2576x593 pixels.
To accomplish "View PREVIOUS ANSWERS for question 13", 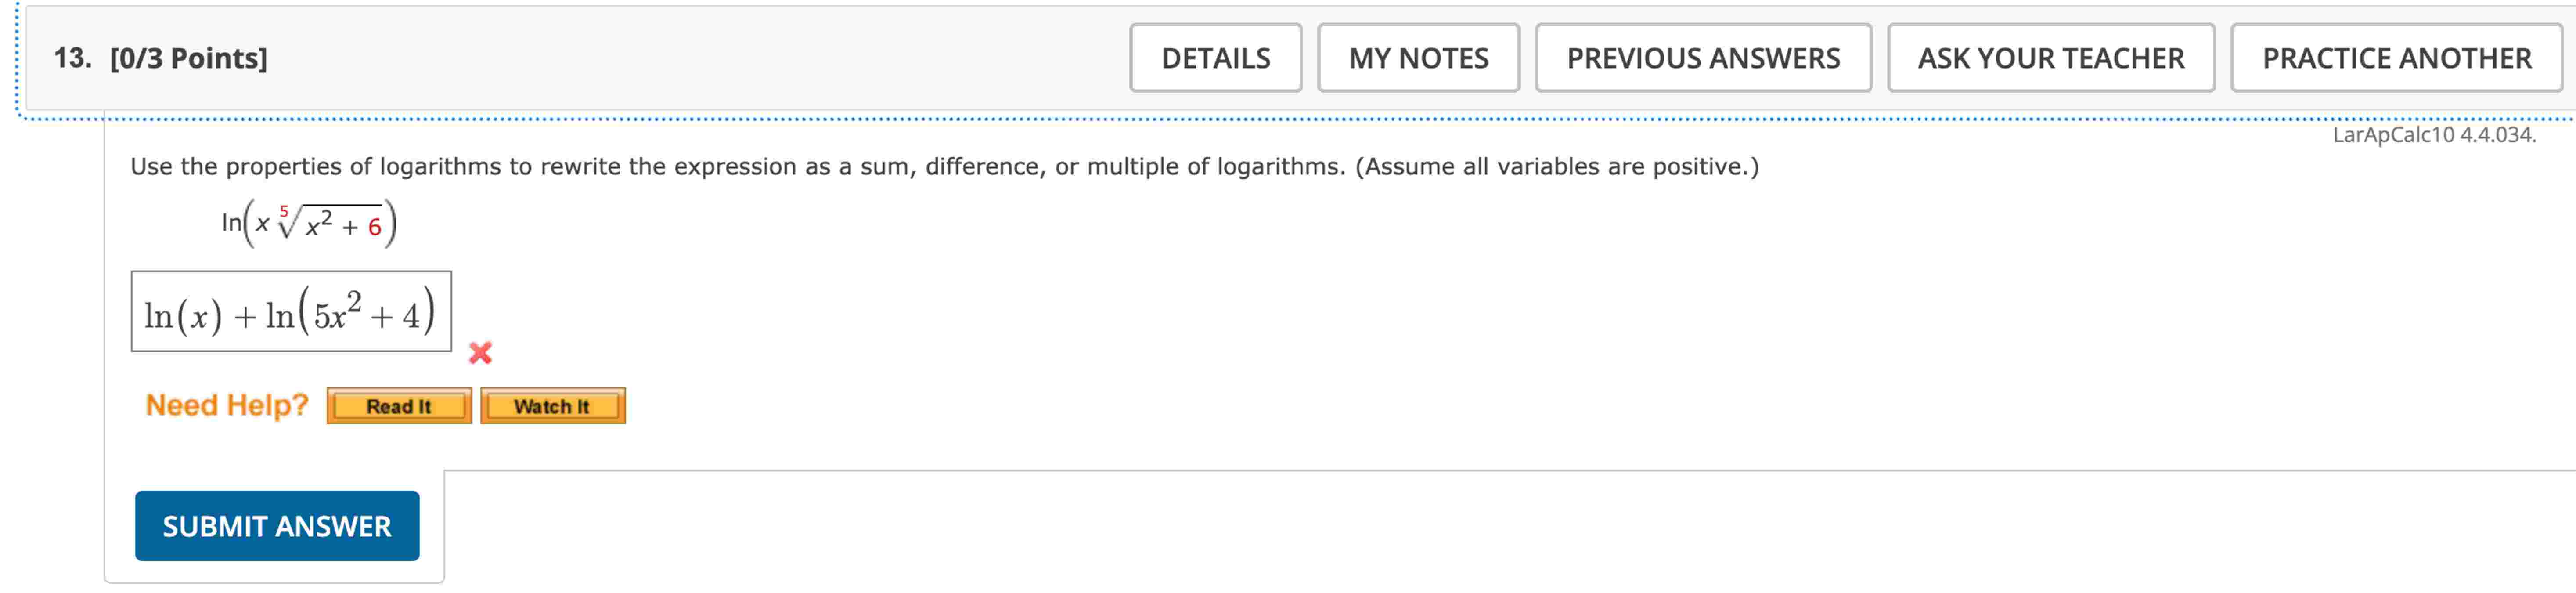I will pyautogui.click(x=1704, y=58).
